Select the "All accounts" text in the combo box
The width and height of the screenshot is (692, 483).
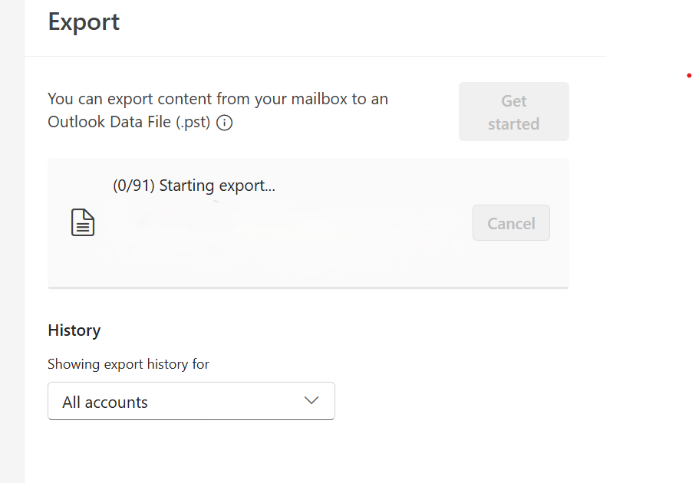point(105,402)
